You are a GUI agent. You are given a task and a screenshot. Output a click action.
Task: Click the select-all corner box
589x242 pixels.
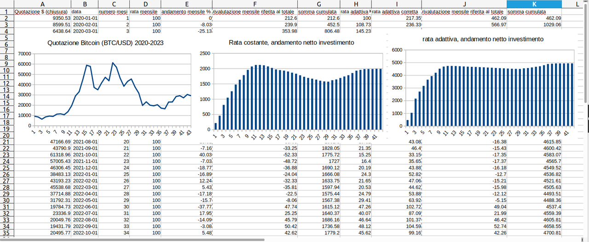pyautogui.click(x=7, y=4)
